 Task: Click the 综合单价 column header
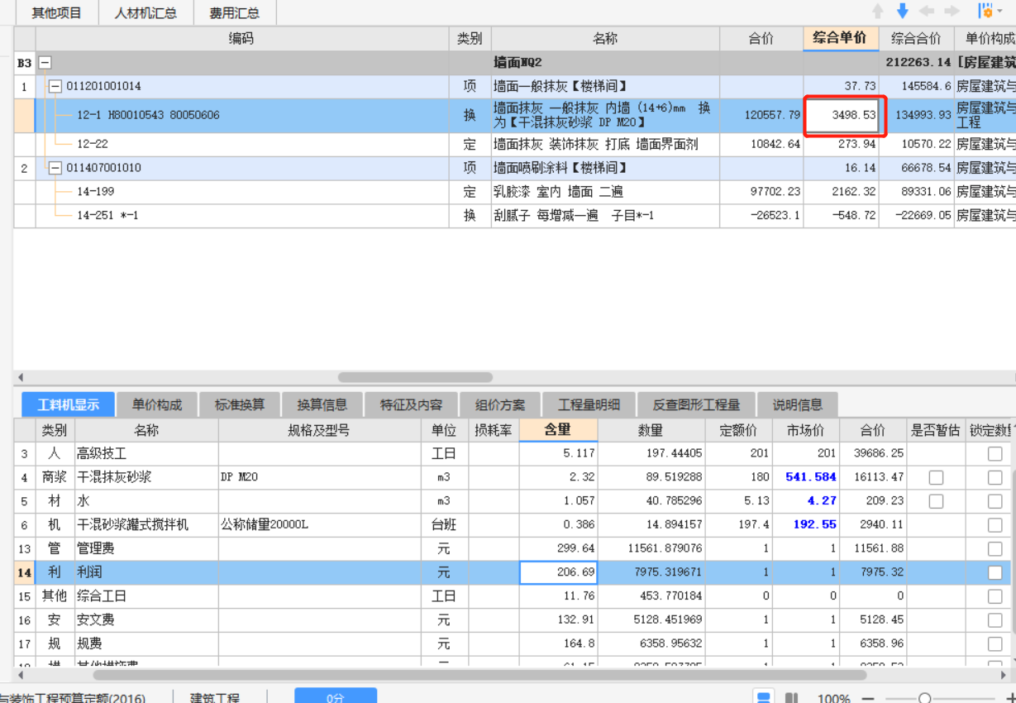click(840, 38)
